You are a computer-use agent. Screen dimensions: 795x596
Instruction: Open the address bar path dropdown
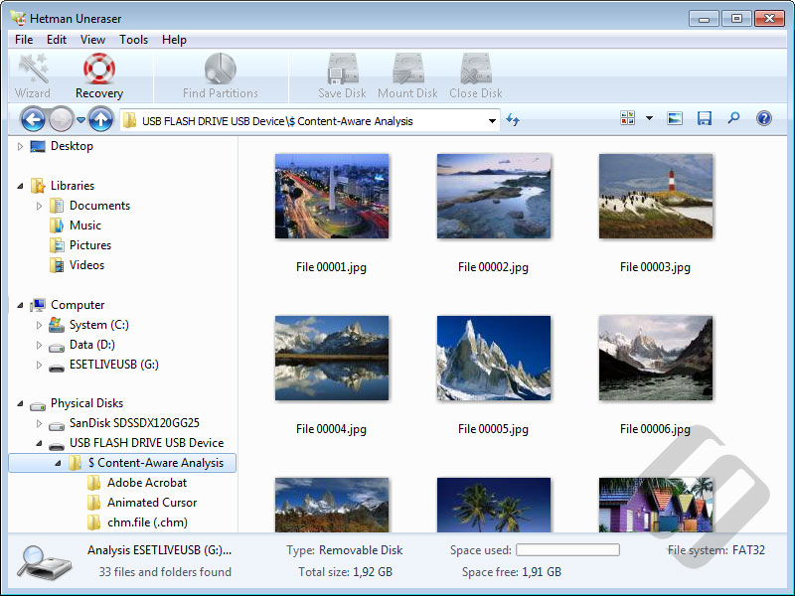[x=492, y=121]
